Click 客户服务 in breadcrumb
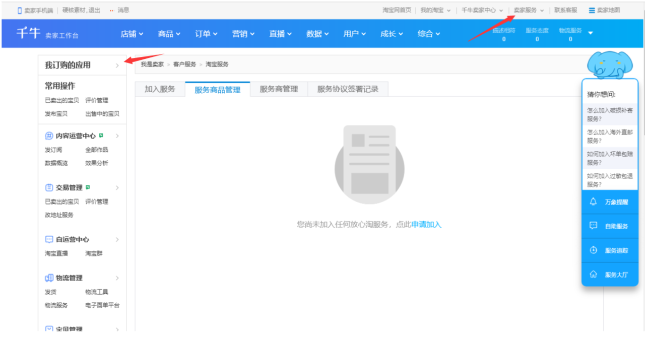Viewport: 645px width, 338px height. [x=184, y=64]
